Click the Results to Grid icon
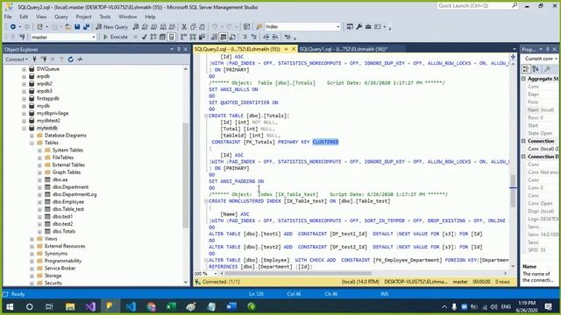Image resolution: width=561 pixels, height=315 pixels. click(x=224, y=37)
